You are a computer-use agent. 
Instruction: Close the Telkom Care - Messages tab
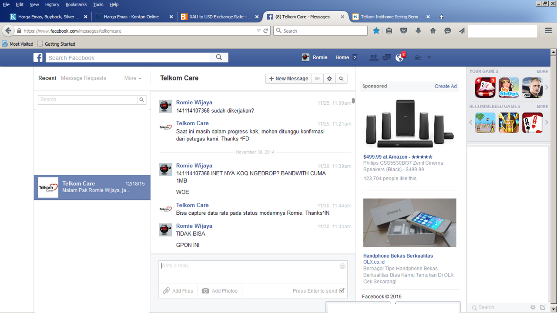pos(342,17)
